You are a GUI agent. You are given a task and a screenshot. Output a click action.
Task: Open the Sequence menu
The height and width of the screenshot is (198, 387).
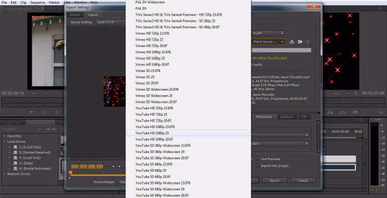37,2
